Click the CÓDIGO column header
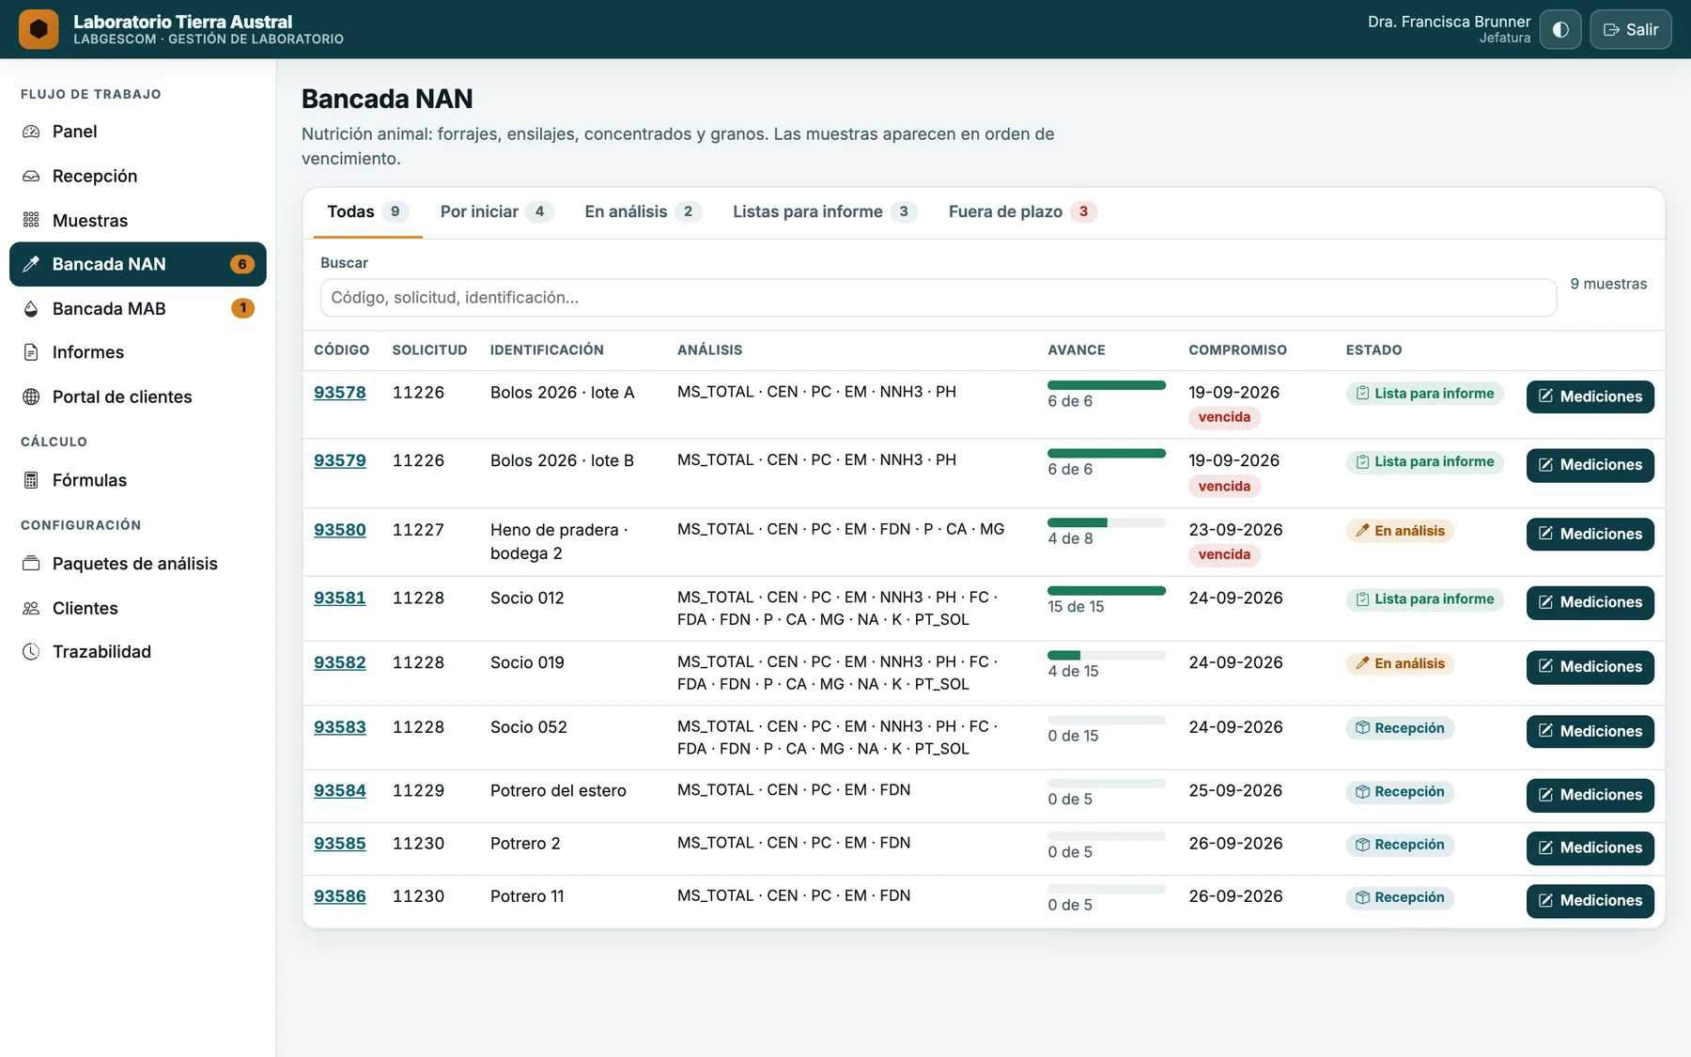Viewport: 1691px width, 1057px height. 342,350
